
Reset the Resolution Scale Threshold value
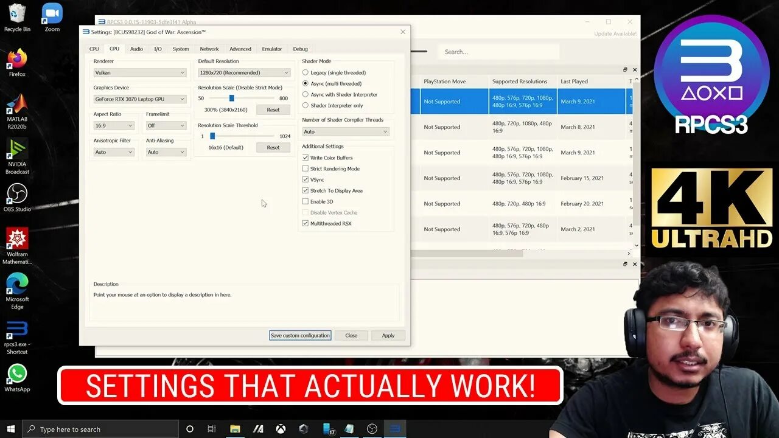273,147
